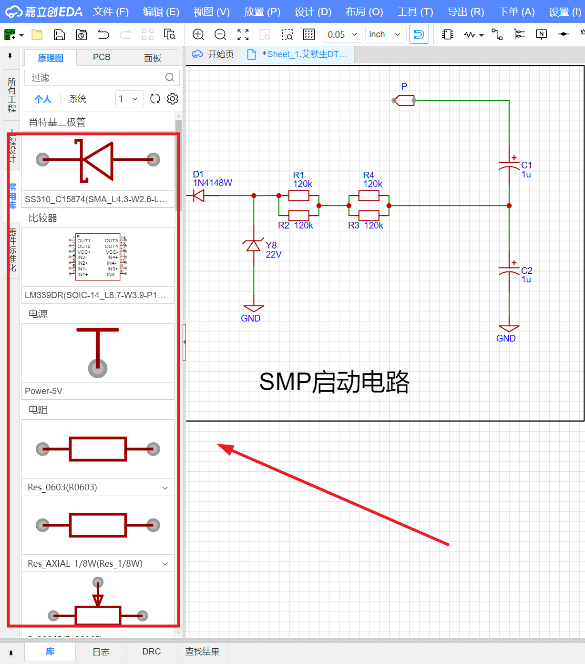Select the Wire drawing tool
585x664 pixels.
[497, 34]
